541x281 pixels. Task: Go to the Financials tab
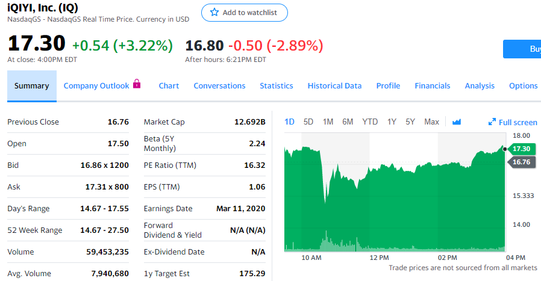coord(432,86)
